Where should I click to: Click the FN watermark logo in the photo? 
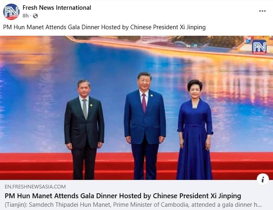[x=259, y=47]
